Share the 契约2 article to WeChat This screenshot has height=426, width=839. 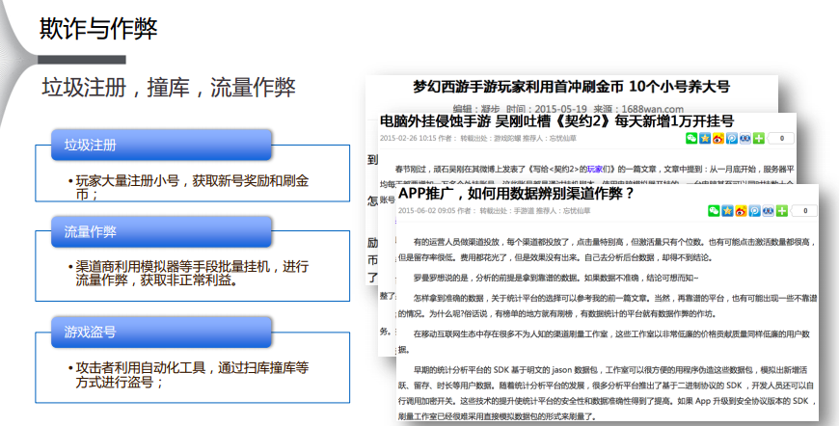pyautogui.click(x=691, y=139)
